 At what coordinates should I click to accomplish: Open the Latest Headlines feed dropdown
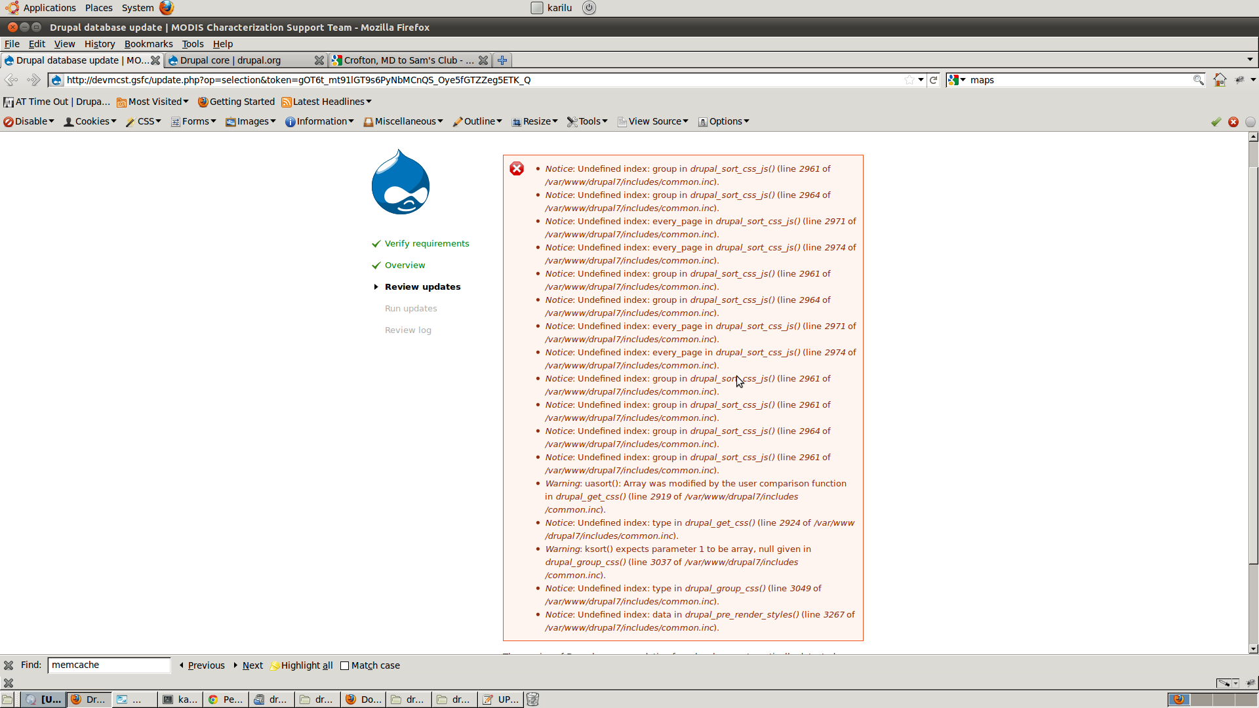(327, 102)
